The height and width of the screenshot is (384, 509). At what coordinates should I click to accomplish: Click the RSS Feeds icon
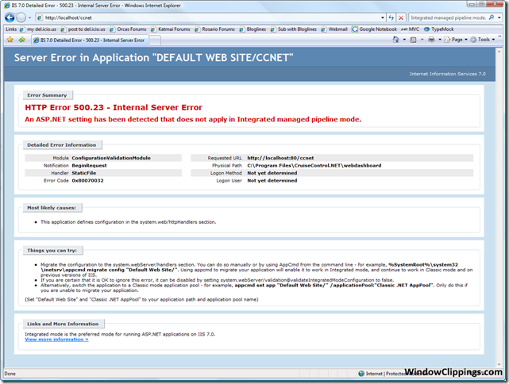[x=413, y=40]
